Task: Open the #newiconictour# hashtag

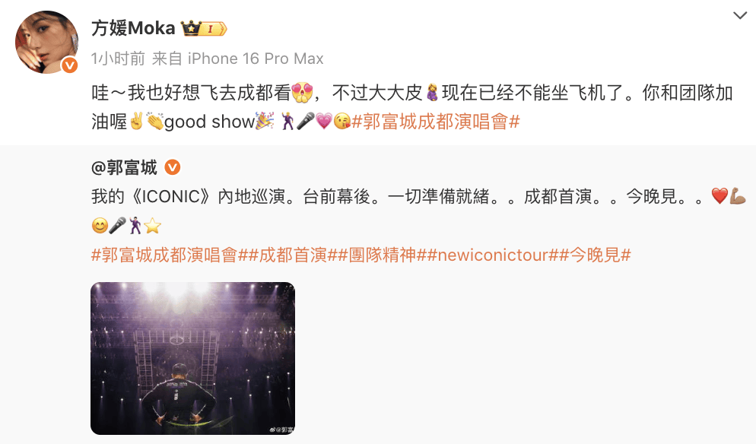Action: click(x=494, y=255)
